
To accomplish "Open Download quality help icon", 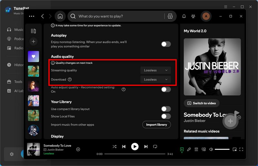I will pos(70,79).
